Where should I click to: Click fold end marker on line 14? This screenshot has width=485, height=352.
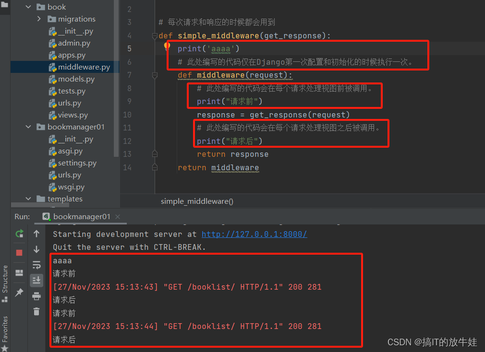coord(155,167)
